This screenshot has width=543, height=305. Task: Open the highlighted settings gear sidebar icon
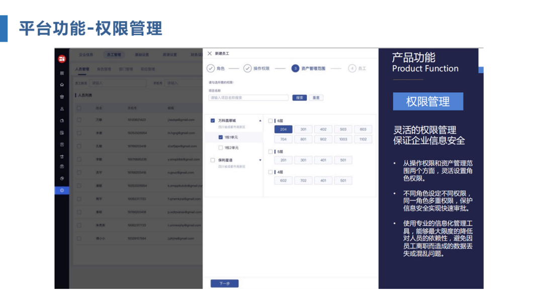pyautogui.click(x=62, y=190)
